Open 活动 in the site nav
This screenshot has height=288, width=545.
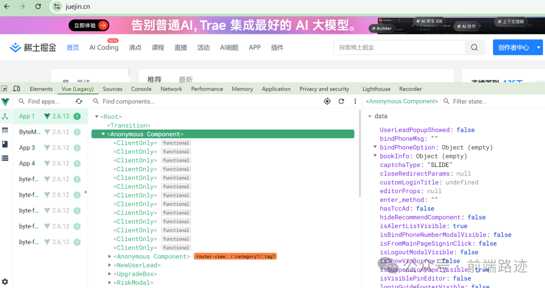click(x=203, y=47)
